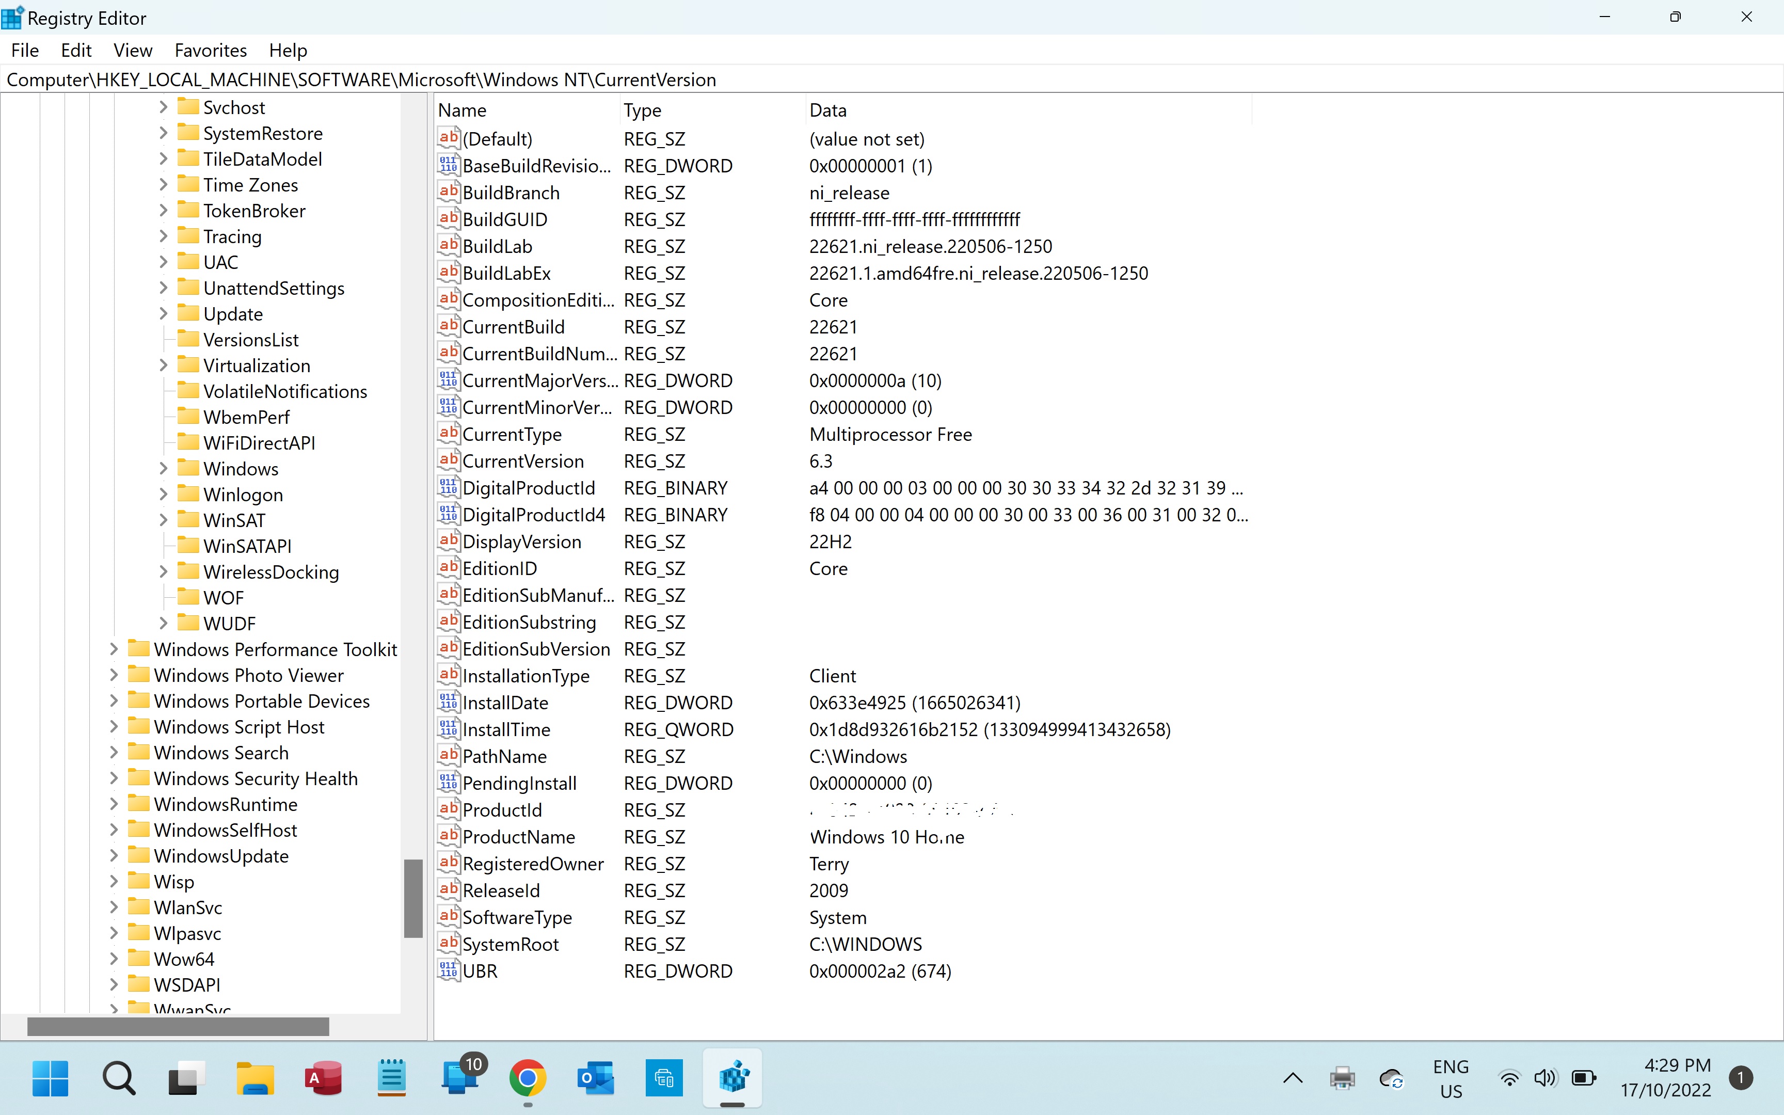Open Outlook from the taskbar
1784x1115 pixels.
pyautogui.click(x=596, y=1079)
